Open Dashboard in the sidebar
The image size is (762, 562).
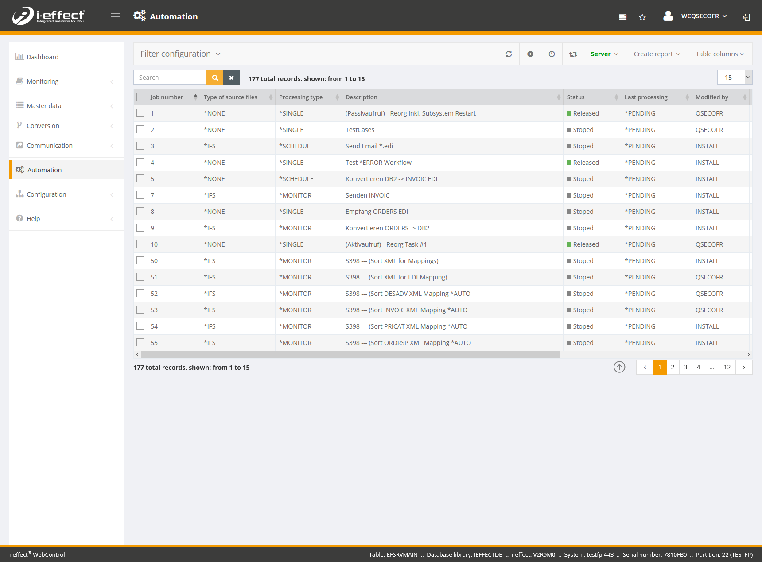[x=43, y=57]
